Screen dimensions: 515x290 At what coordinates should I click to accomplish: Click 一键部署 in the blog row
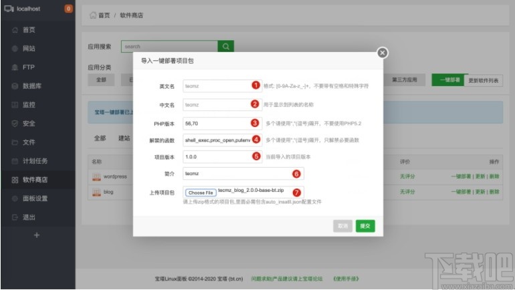pos(461,192)
